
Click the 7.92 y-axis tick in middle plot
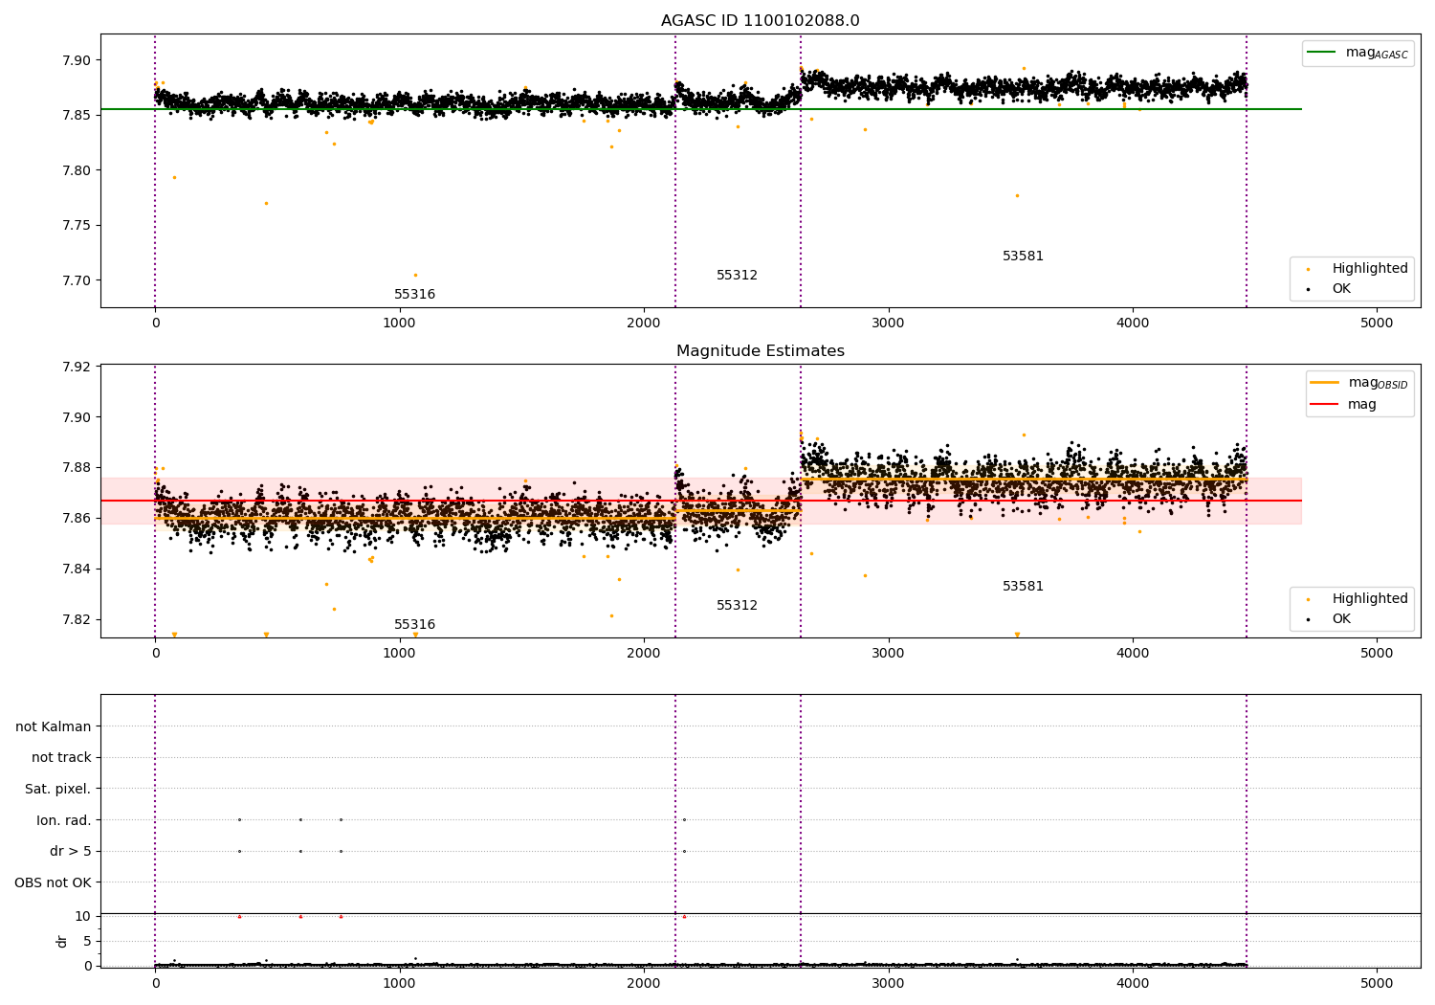pos(76,368)
